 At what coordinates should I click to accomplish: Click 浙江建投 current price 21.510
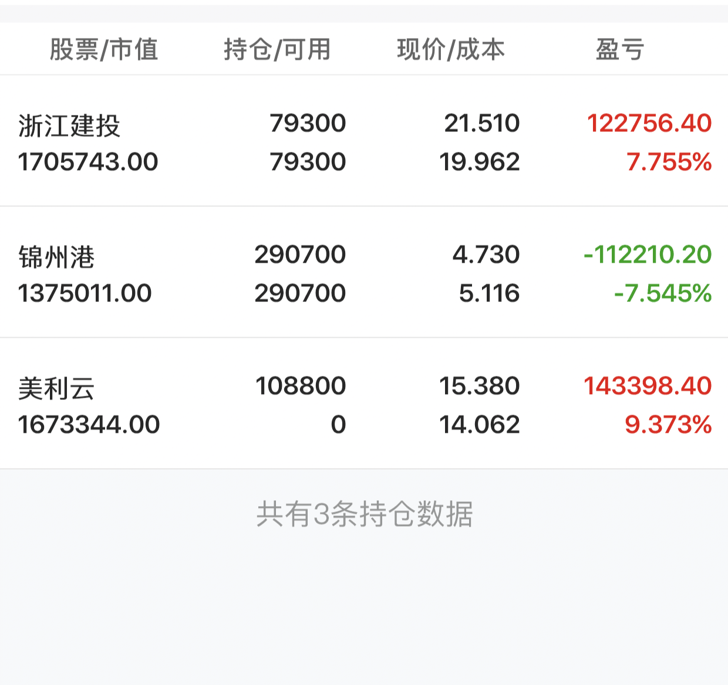coord(482,123)
